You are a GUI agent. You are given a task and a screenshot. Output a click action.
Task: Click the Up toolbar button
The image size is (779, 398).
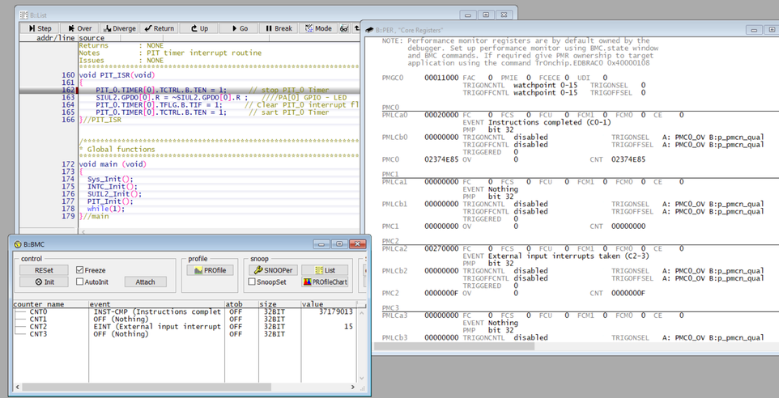tap(198, 28)
